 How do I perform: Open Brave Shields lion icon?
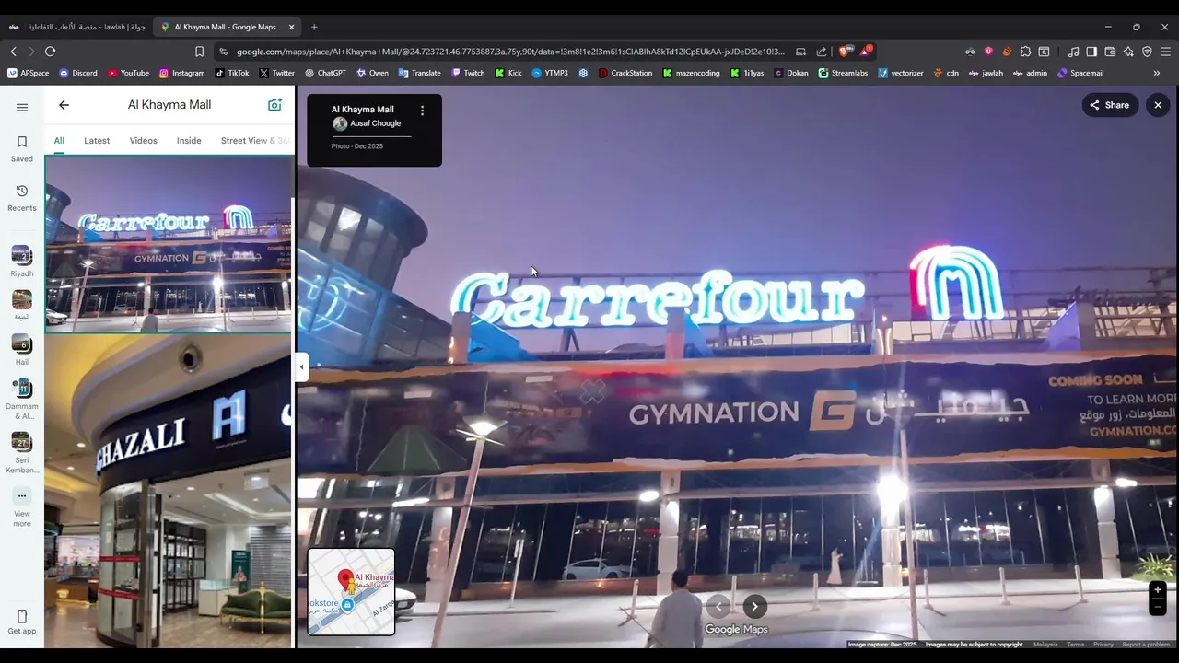(x=844, y=52)
